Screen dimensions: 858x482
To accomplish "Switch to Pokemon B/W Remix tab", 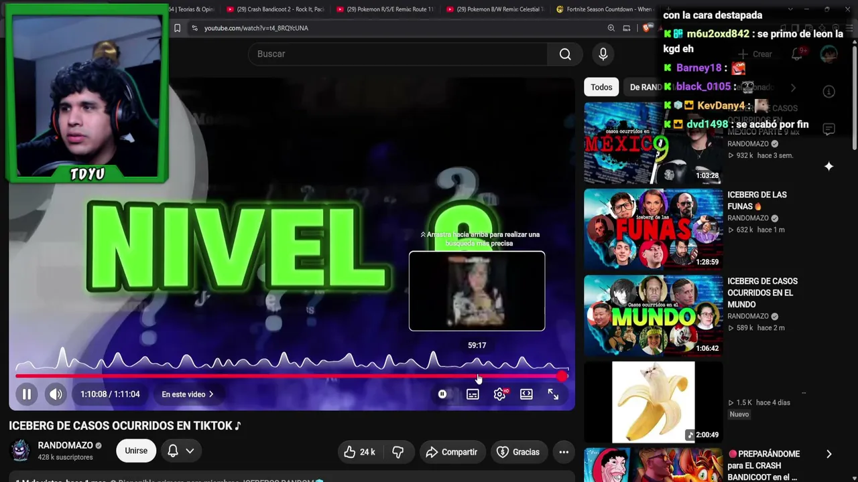I will [495, 9].
